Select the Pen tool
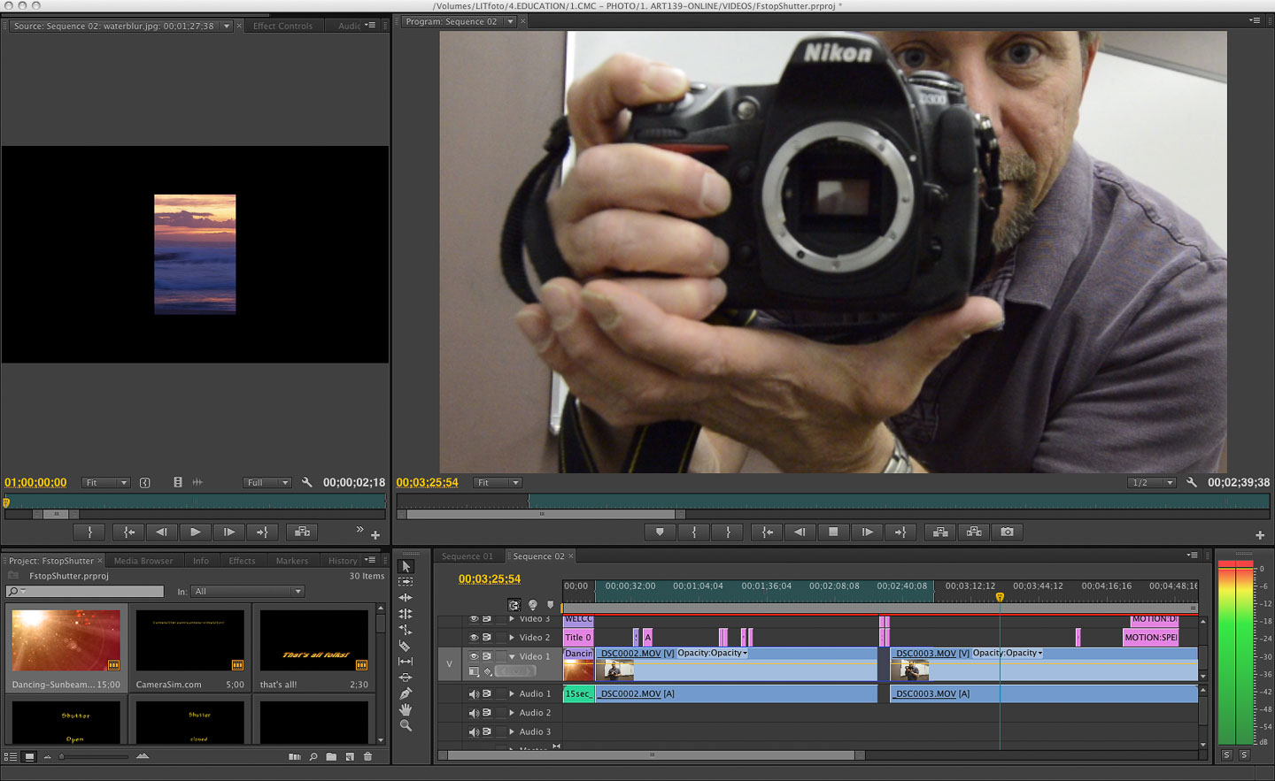This screenshot has width=1275, height=781. [406, 693]
